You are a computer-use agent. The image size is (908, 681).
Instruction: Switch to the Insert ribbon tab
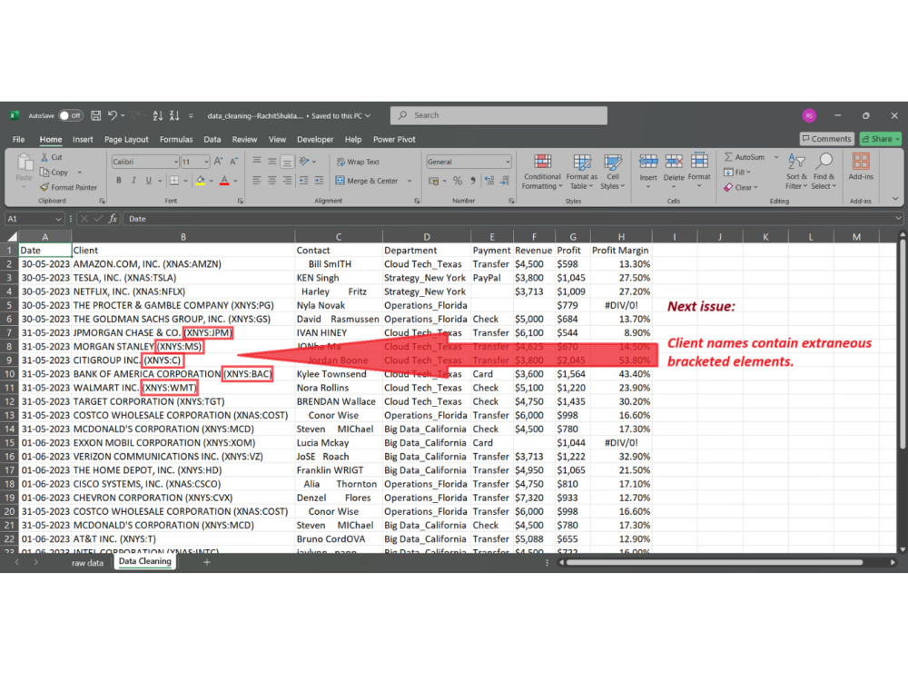pyautogui.click(x=83, y=140)
